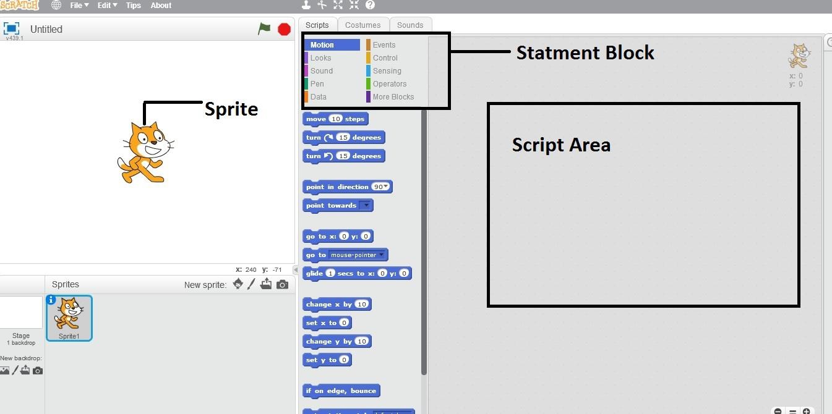
Task: Choose new sprite from library icon
Action: pos(238,284)
